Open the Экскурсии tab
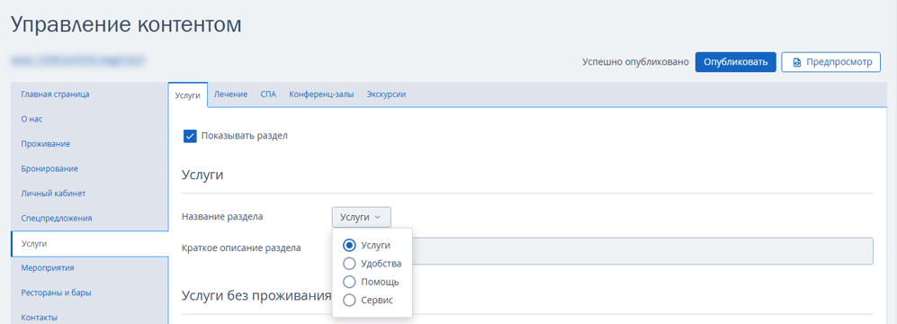Viewport: 897px width, 324px height. (386, 94)
